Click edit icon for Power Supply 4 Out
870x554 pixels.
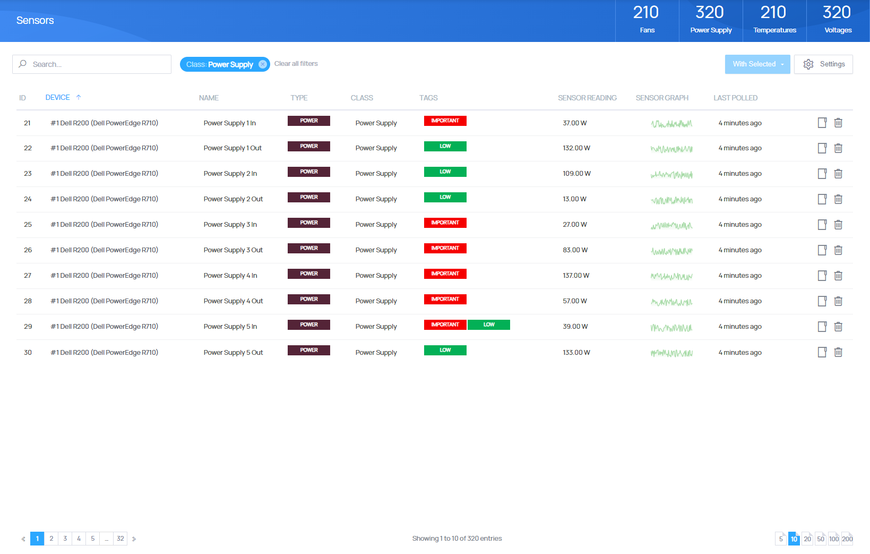point(822,301)
